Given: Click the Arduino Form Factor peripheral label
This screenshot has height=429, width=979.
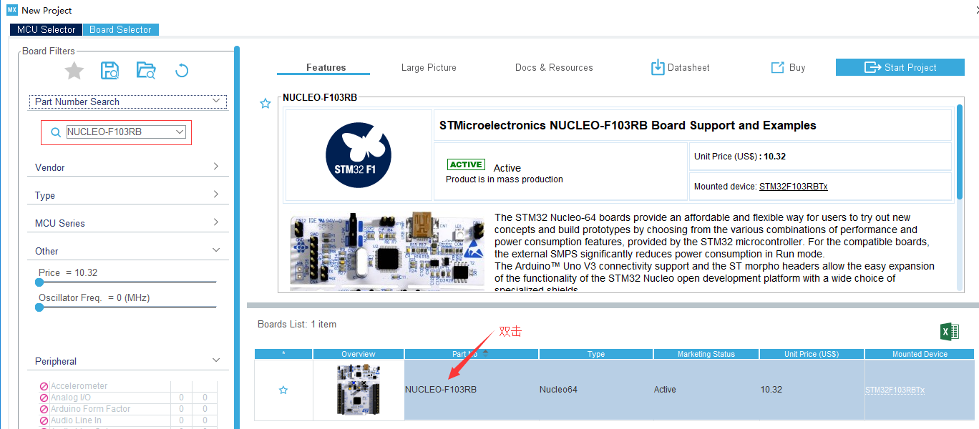Looking at the screenshot, I should pyautogui.click(x=90, y=409).
